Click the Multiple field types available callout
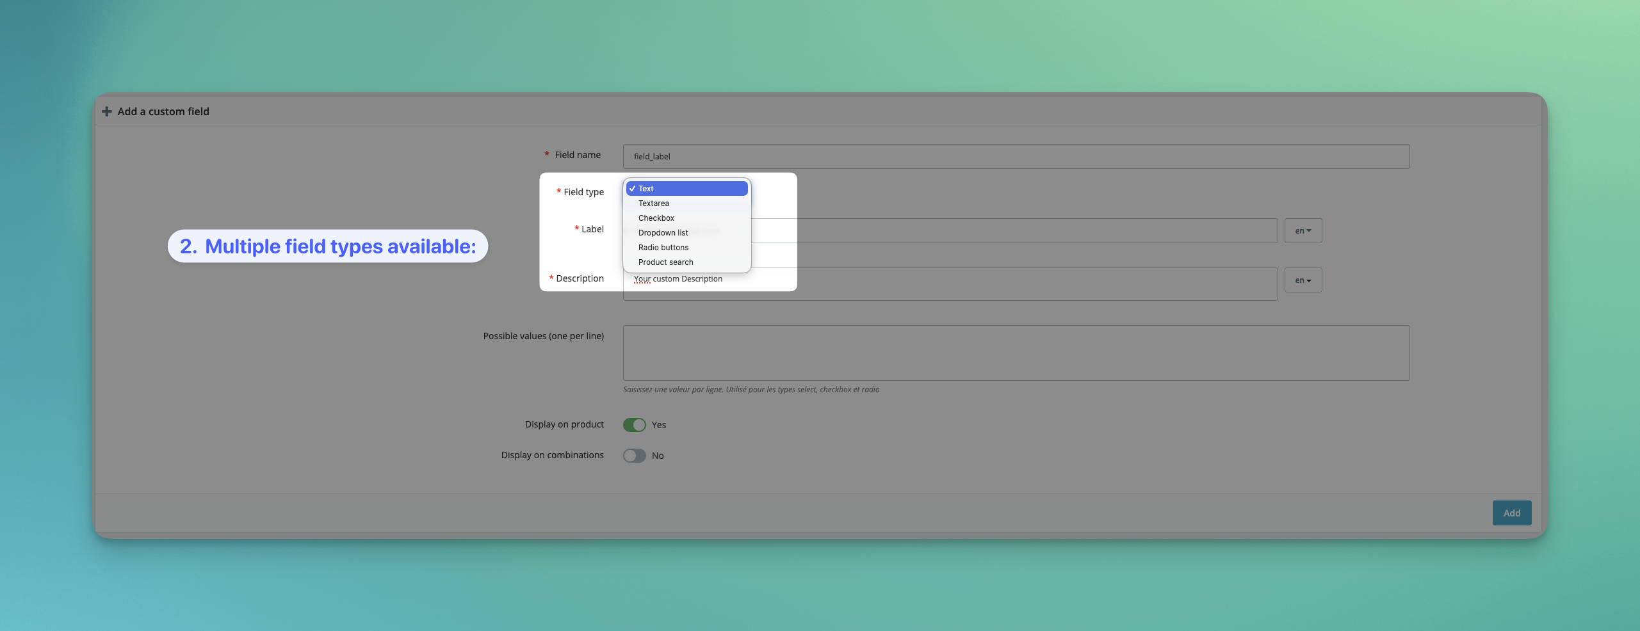The width and height of the screenshot is (1640, 631). pos(328,246)
